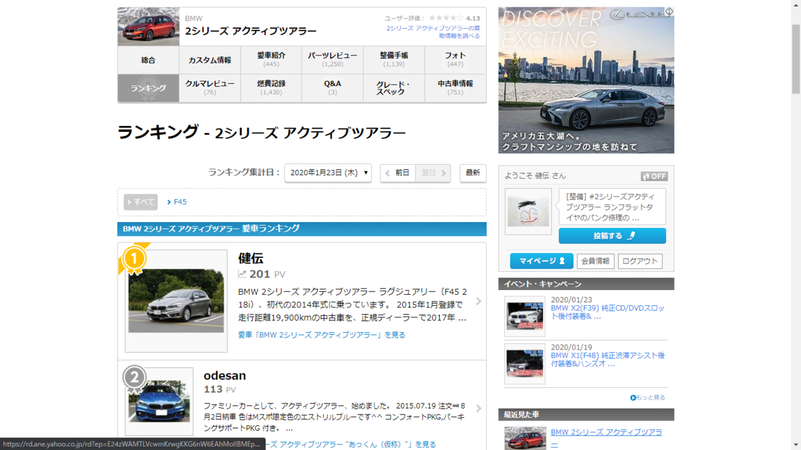Click the Lexus logo in the ad banner
Viewport: 801px width, 450px height.
640,14
